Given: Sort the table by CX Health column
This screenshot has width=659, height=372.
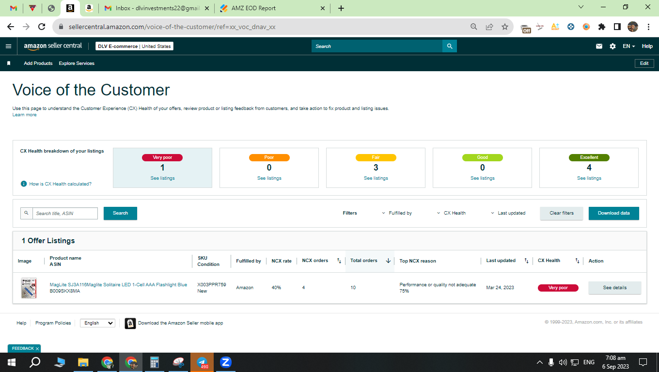Looking at the screenshot, I should (577, 261).
